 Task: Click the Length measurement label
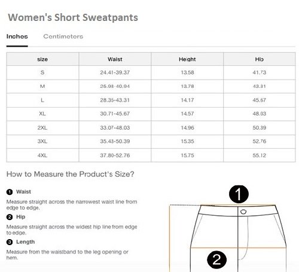click(x=26, y=242)
